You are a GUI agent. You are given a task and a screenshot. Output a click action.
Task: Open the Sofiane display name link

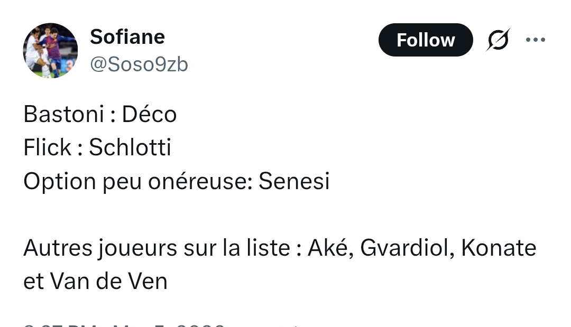tap(127, 37)
